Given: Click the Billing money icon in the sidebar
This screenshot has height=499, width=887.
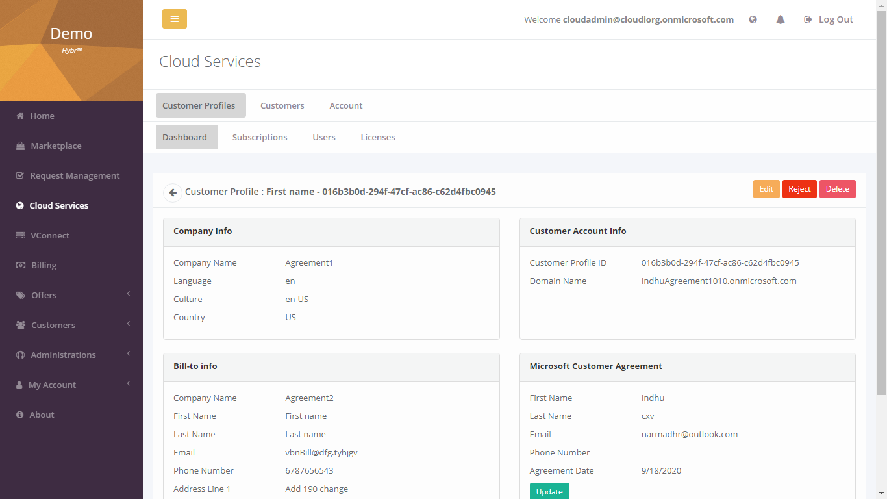Looking at the screenshot, I should pyautogui.click(x=20, y=265).
